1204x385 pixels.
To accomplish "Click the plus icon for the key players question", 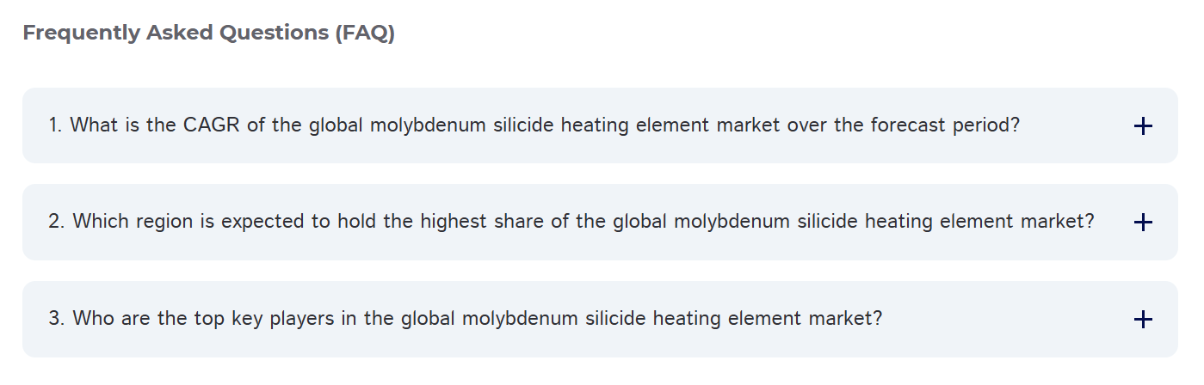I will [1142, 320].
